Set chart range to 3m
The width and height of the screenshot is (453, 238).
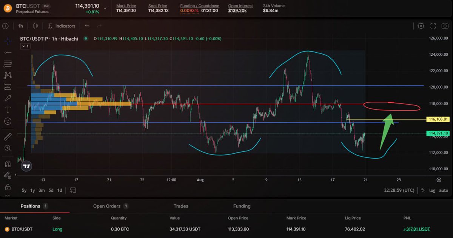coord(42,191)
